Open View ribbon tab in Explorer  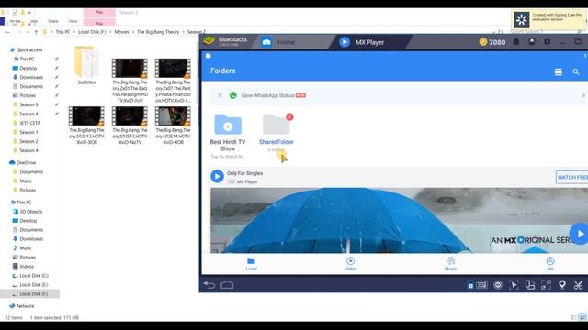pos(73,21)
